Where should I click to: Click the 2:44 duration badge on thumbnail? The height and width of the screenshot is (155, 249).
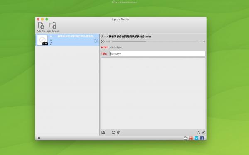pyautogui.click(x=45, y=44)
